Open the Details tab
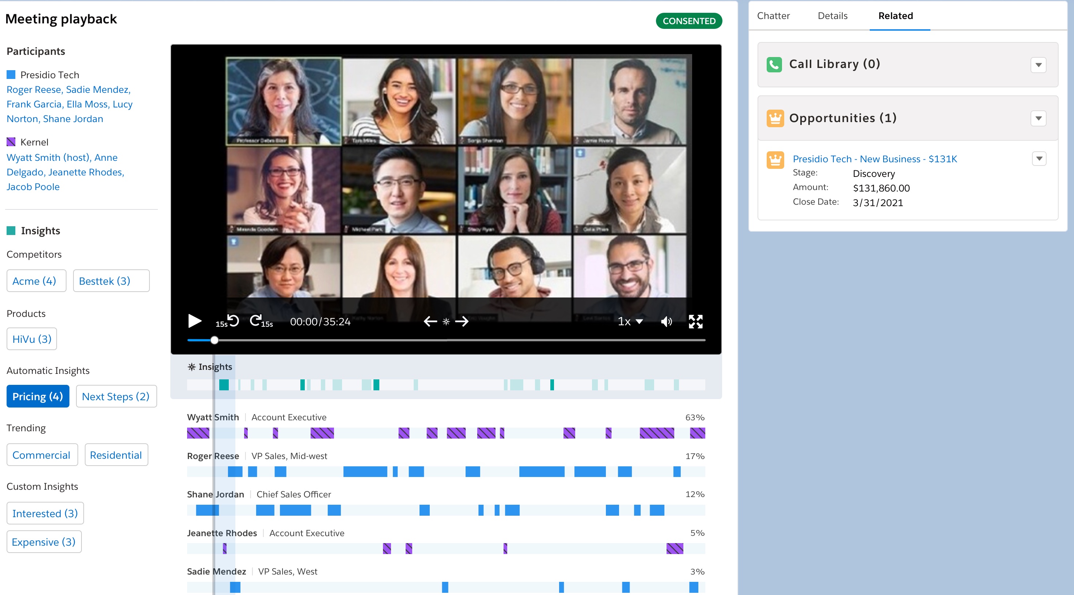This screenshot has width=1074, height=595. pyautogui.click(x=832, y=16)
